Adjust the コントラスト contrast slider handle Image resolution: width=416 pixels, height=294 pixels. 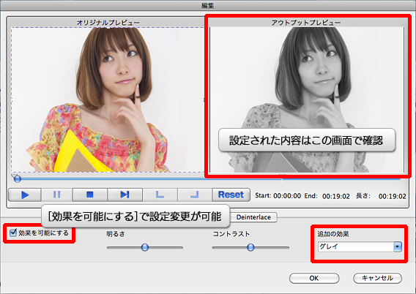click(x=250, y=247)
